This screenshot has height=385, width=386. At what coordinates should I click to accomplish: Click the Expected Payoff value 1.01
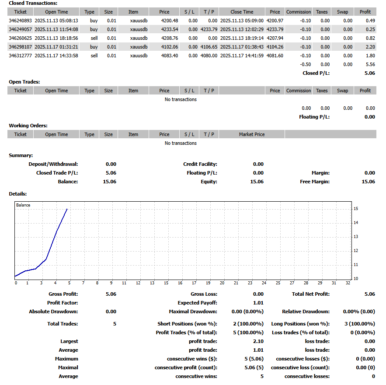coord(258,303)
